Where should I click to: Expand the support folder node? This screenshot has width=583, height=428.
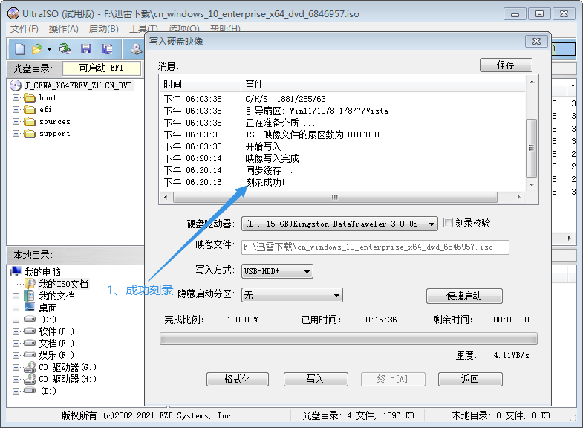click(16, 134)
